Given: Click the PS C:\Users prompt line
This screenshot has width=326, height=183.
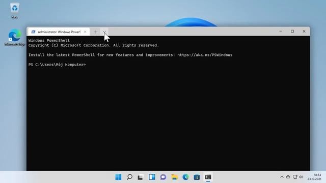Looking at the screenshot, I should pyautogui.click(x=57, y=65).
